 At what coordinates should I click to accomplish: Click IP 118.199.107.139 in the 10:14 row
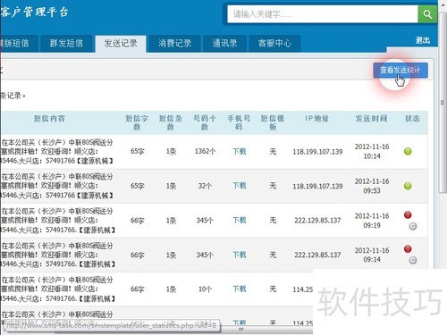pos(317,152)
